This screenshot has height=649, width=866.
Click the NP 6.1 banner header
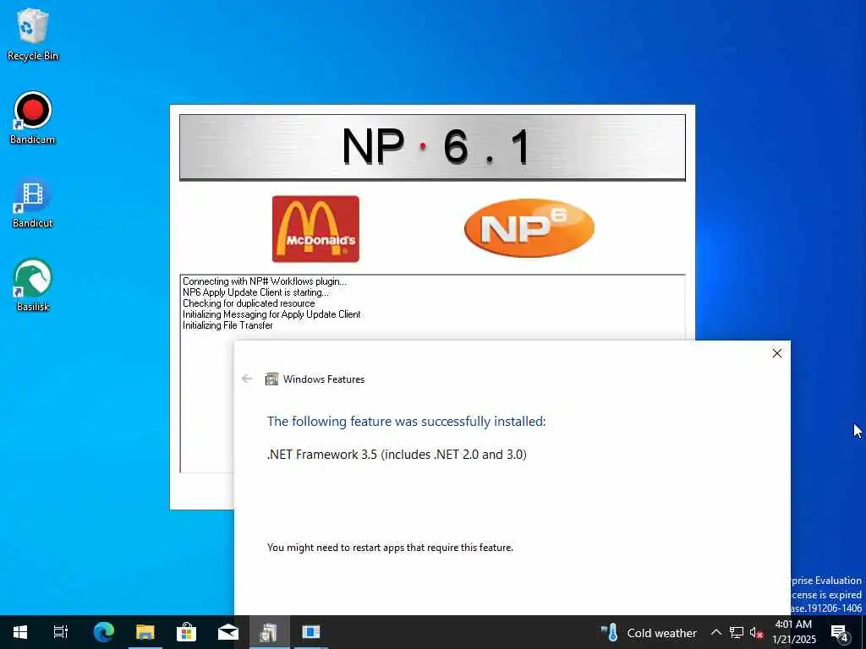click(x=432, y=147)
